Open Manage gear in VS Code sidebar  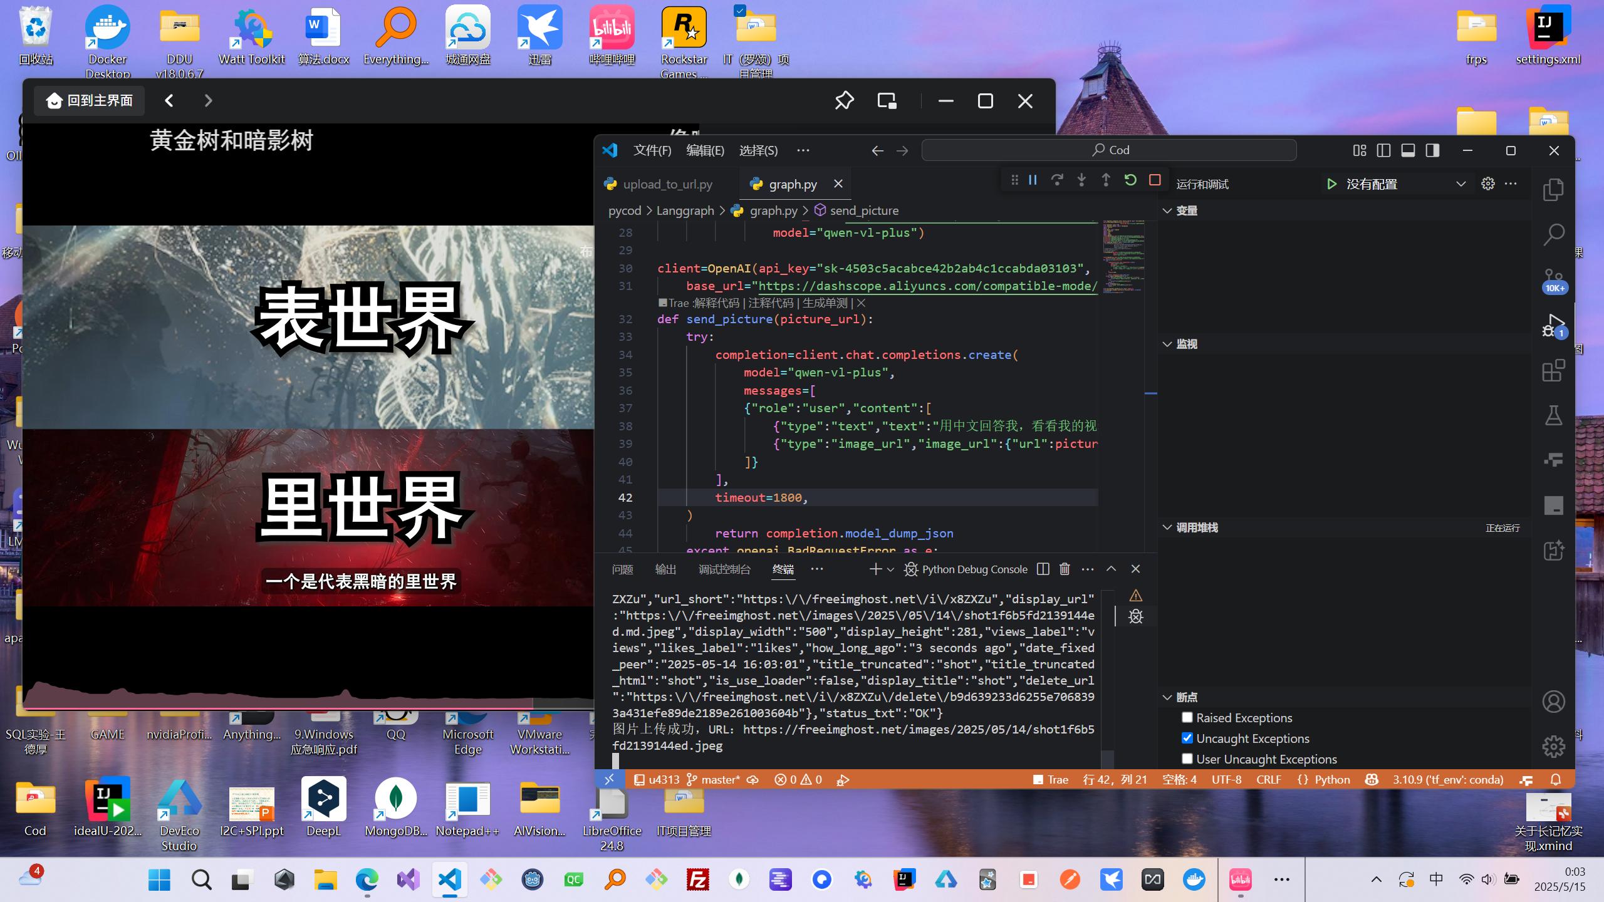(1553, 746)
